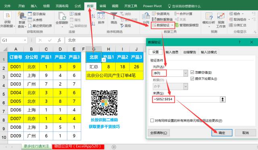Click the QR code image
Screen dimensions: 258x150
click(104, 103)
